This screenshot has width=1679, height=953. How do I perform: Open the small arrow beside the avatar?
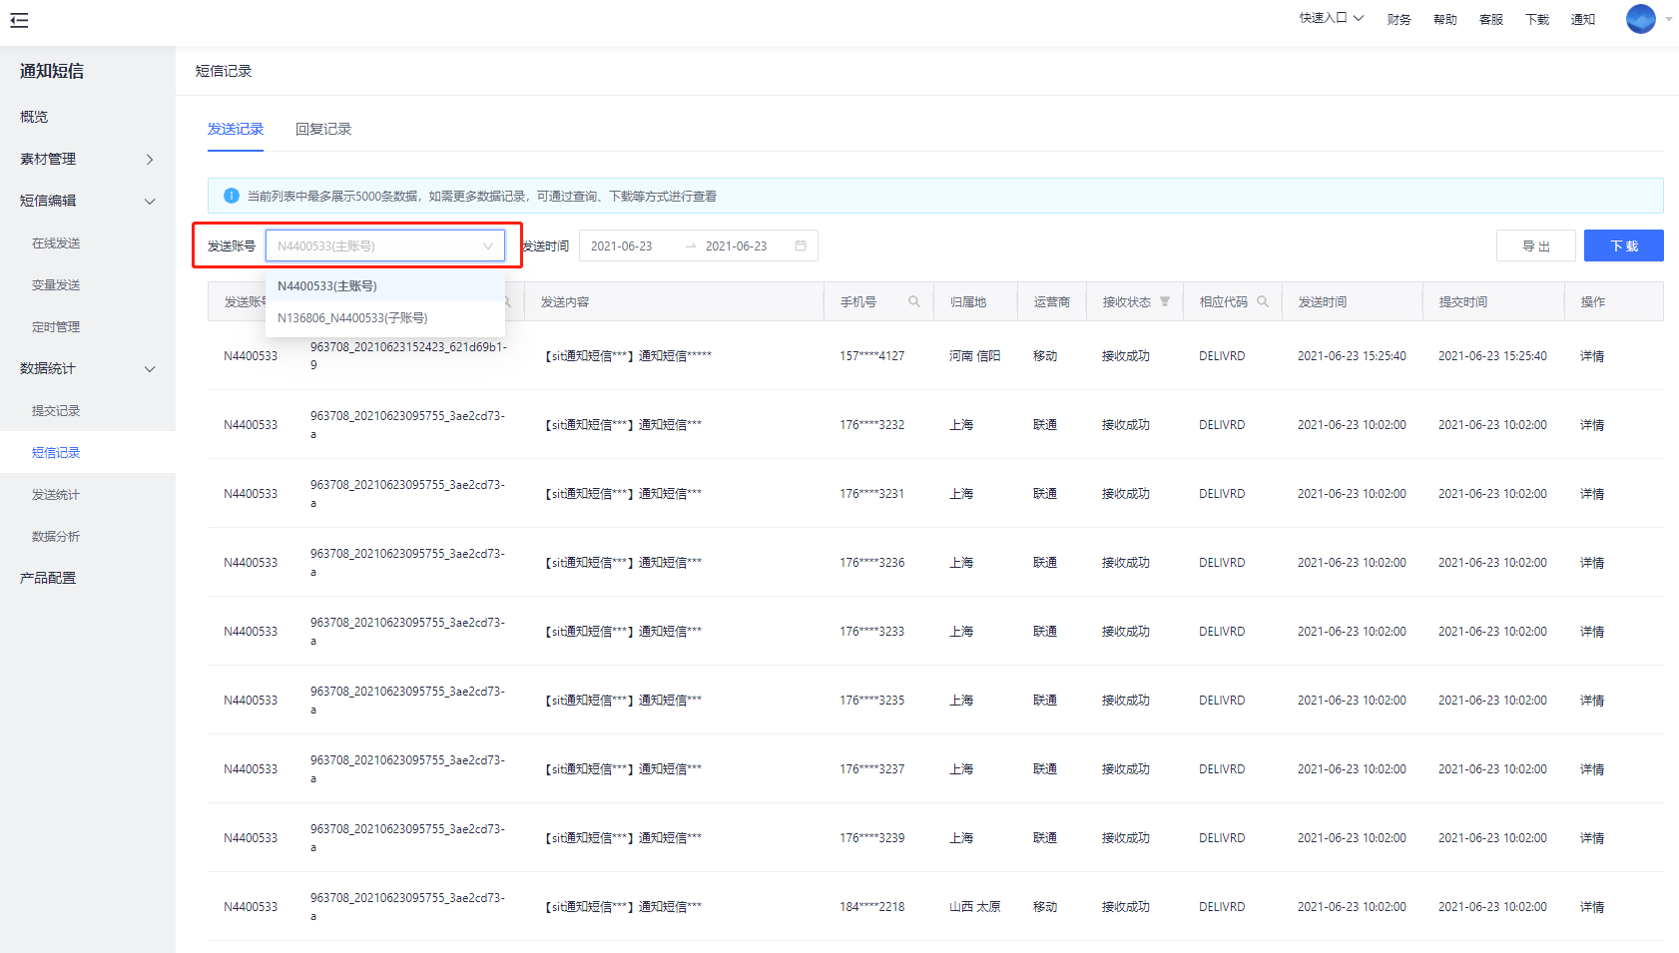pos(1669,19)
